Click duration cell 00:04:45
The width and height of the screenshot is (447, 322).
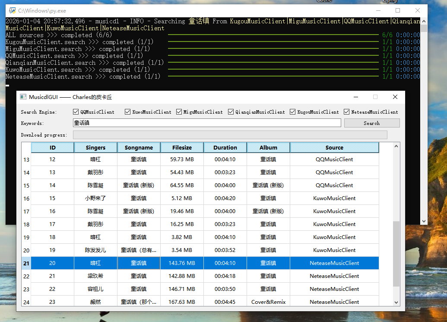tap(225, 302)
